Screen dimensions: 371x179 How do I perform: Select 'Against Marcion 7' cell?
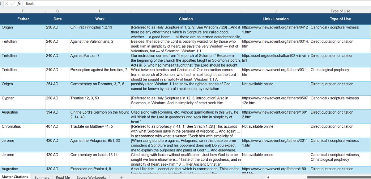point(100,60)
